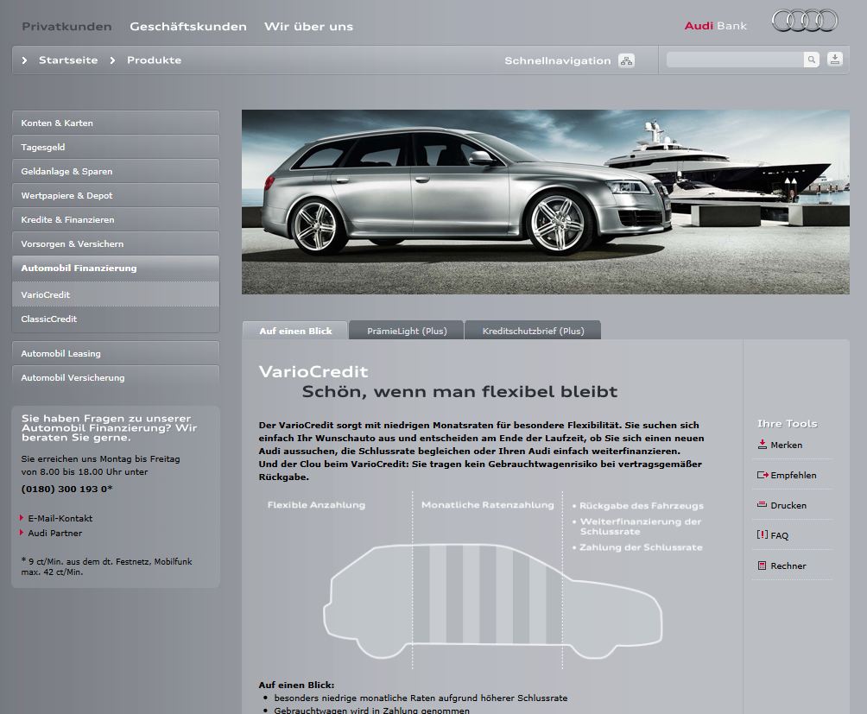
Task: Select the Geschäftskunden top menu
Action: point(188,27)
